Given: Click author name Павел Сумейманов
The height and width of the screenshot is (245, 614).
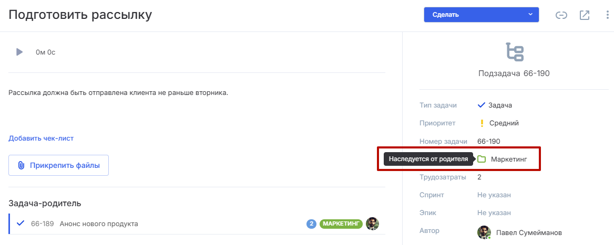Looking at the screenshot, I should coord(529,232).
